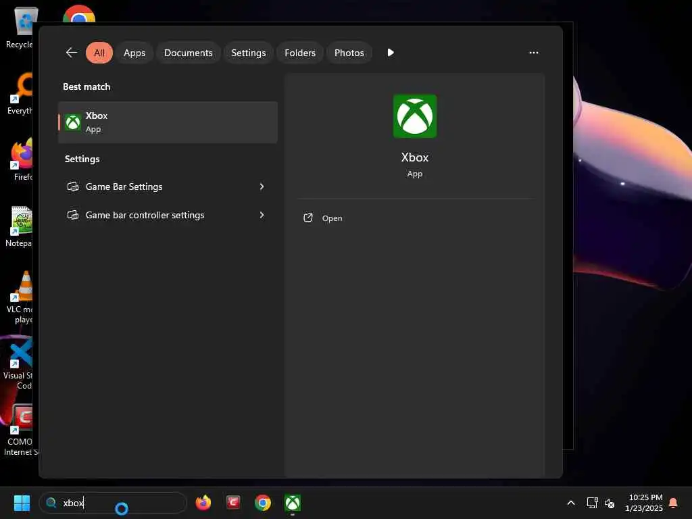Image resolution: width=692 pixels, height=519 pixels.
Task: Click the small Xbox icon in best match
Action: point(73,122)
